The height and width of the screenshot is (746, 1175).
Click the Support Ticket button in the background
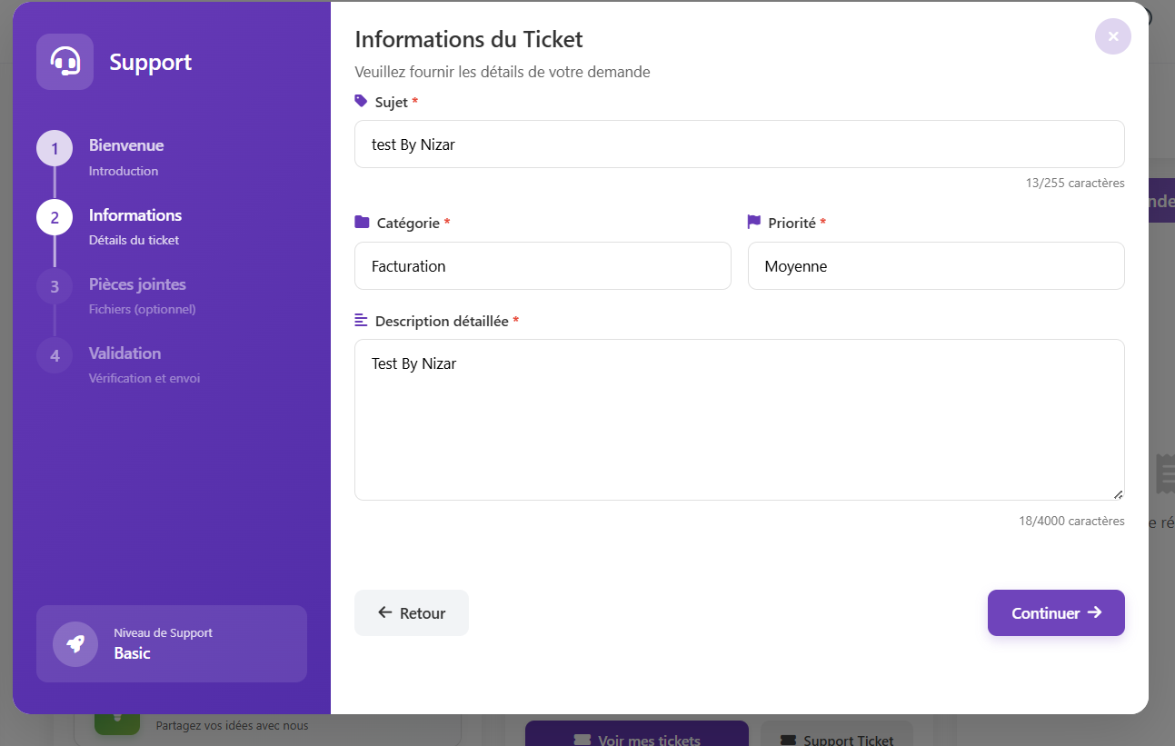(x=836, y=738)
